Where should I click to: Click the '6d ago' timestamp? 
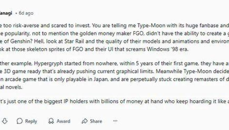tap(26, 13)
